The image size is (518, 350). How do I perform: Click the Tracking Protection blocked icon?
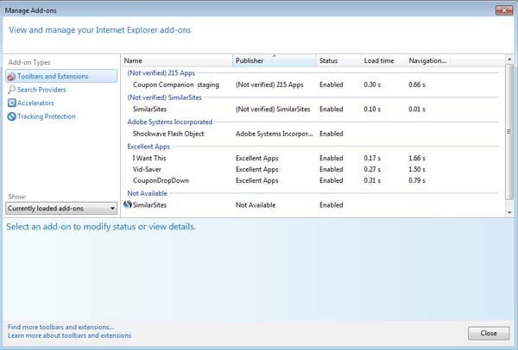pyautogui.click(x=11, y=116)
